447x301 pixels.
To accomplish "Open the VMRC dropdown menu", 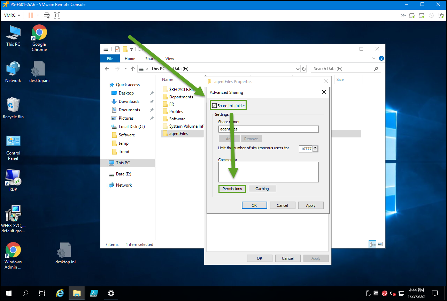I will click(12, 15).
